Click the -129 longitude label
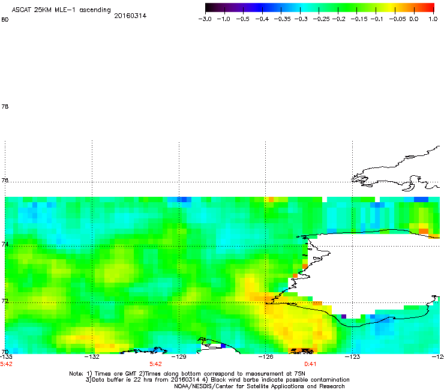The image size is (444, 390). click(179, 357)
